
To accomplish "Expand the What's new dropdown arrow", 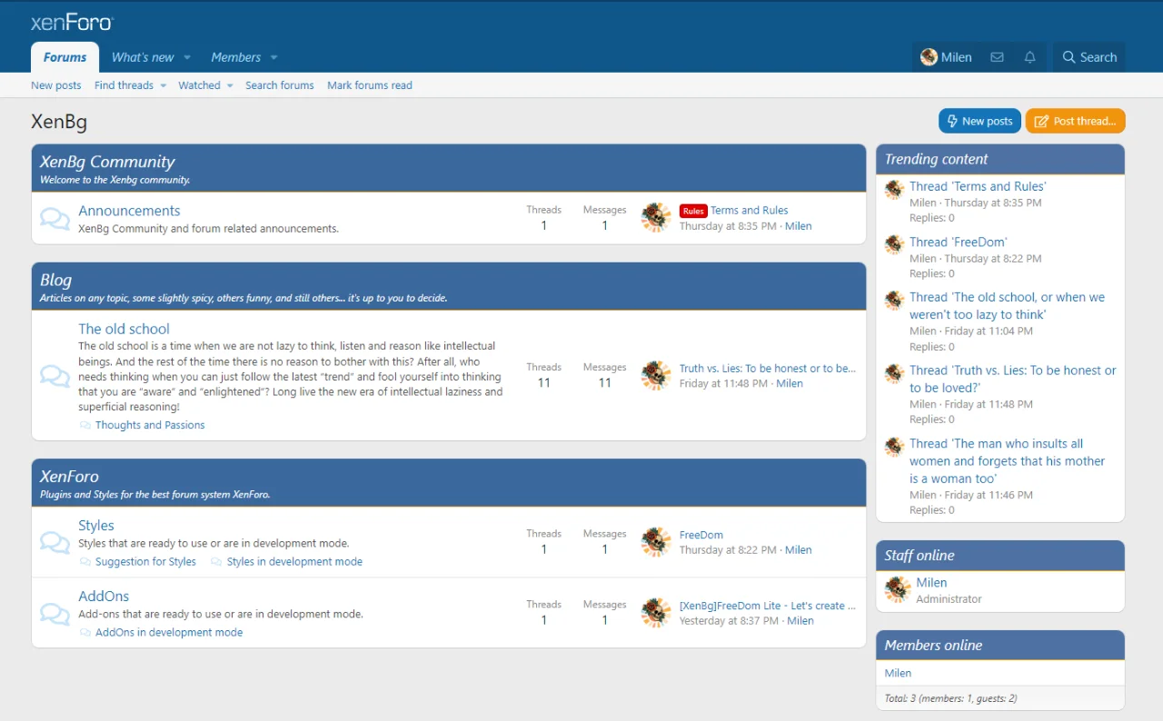I will point(187,57).
